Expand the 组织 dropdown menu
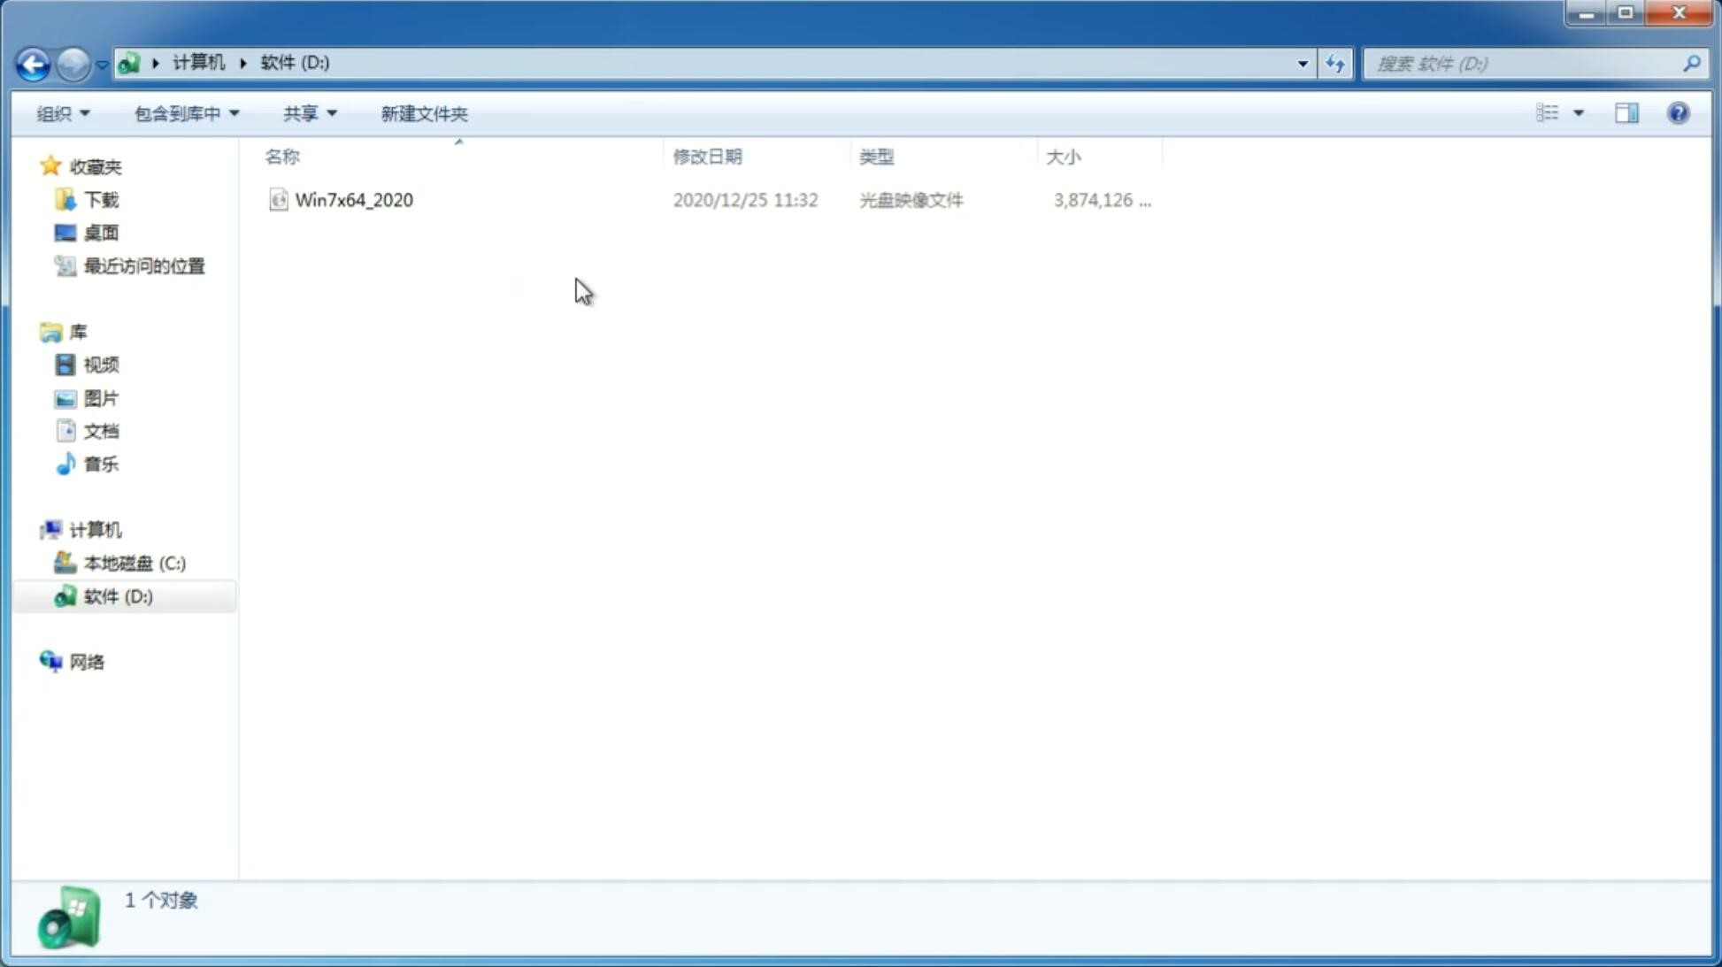The width and height of the screenshot is (1722, 967). point(62,112)
